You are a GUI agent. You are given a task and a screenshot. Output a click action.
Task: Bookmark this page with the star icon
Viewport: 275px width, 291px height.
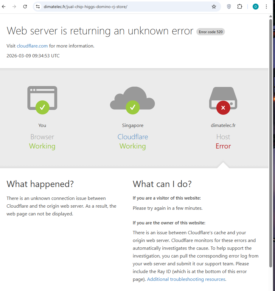click(214, 7)
